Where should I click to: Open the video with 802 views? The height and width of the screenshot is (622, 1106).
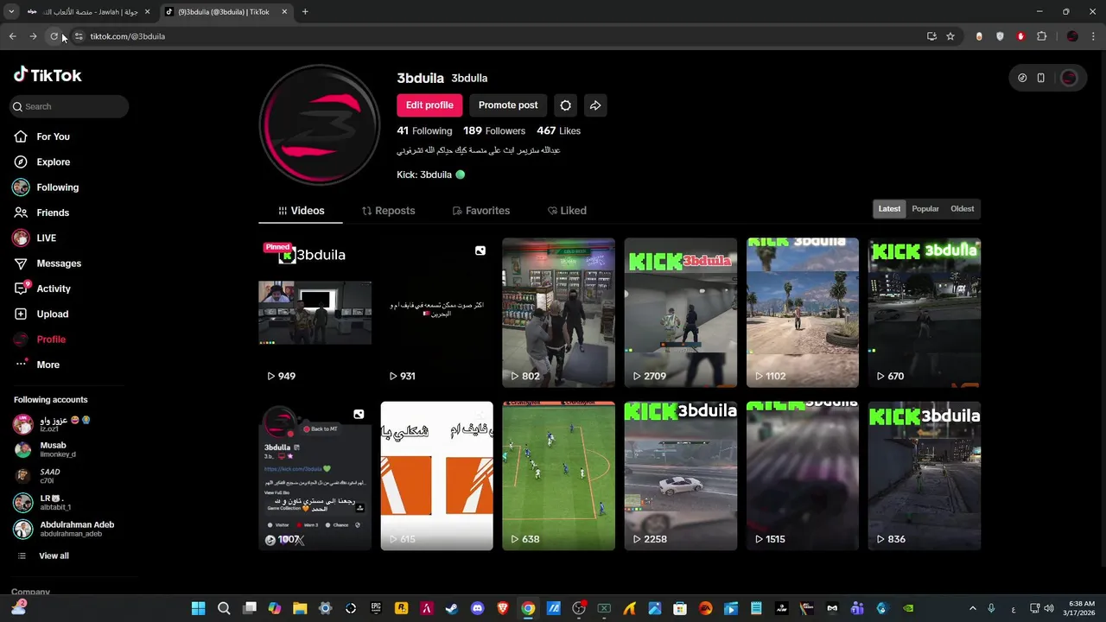coord(558,313)
